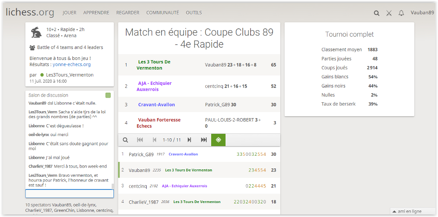This screenshot has height=217, width=438.
Task: Select player row Vauban89 in standings
Action: coord(199,170)
